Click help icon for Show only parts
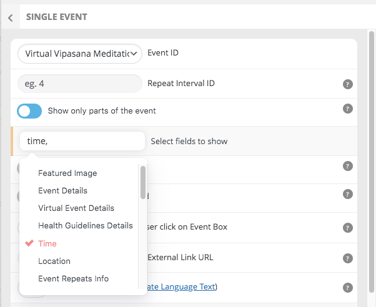376x307 pixels. click(347, 109)
